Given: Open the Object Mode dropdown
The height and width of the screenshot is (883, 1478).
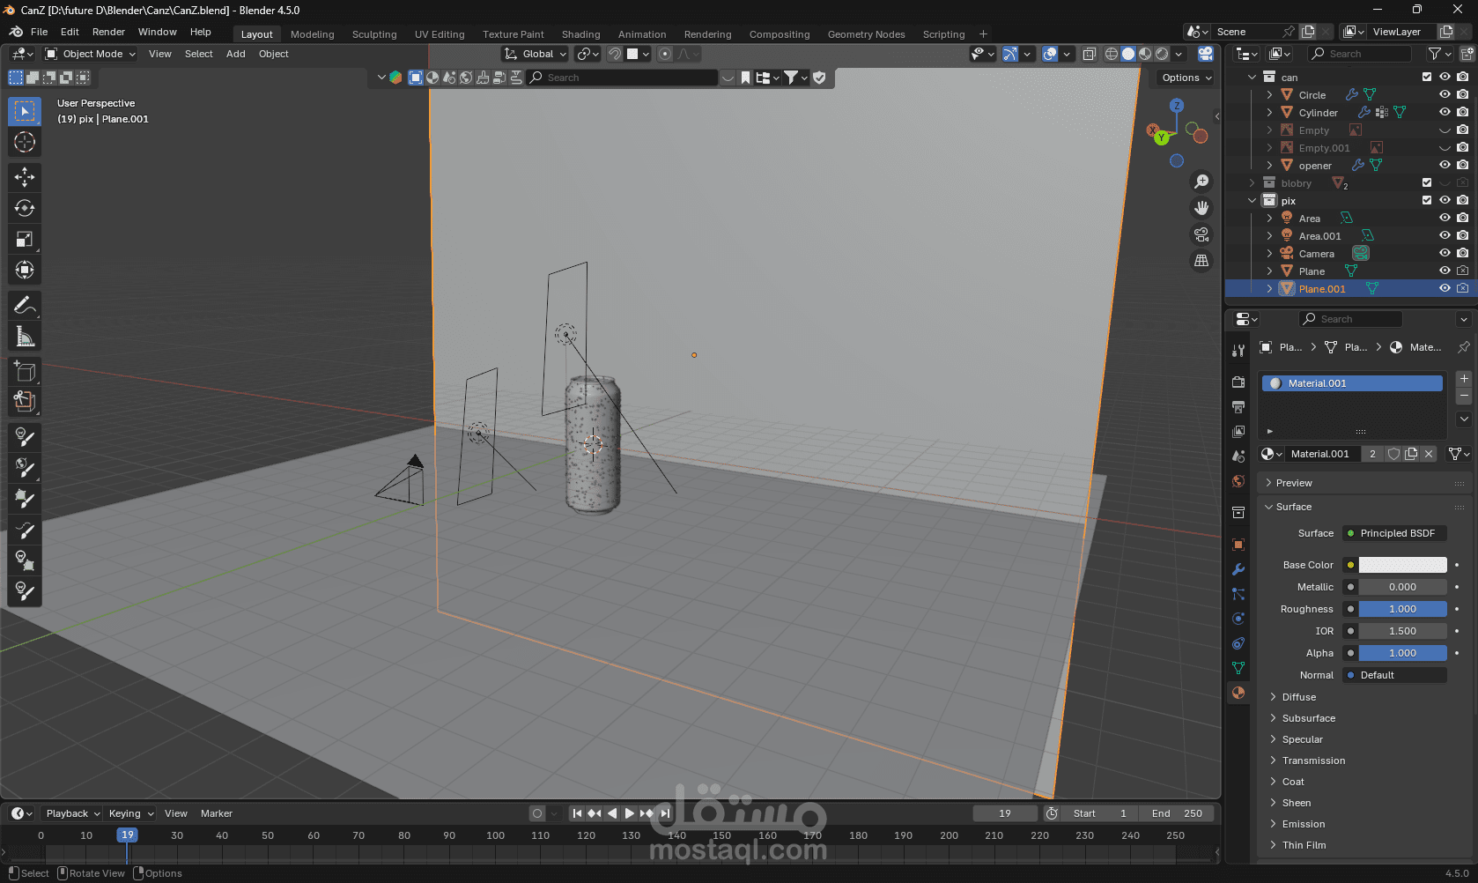Looking at the screenshot, I should coord(91,54).
